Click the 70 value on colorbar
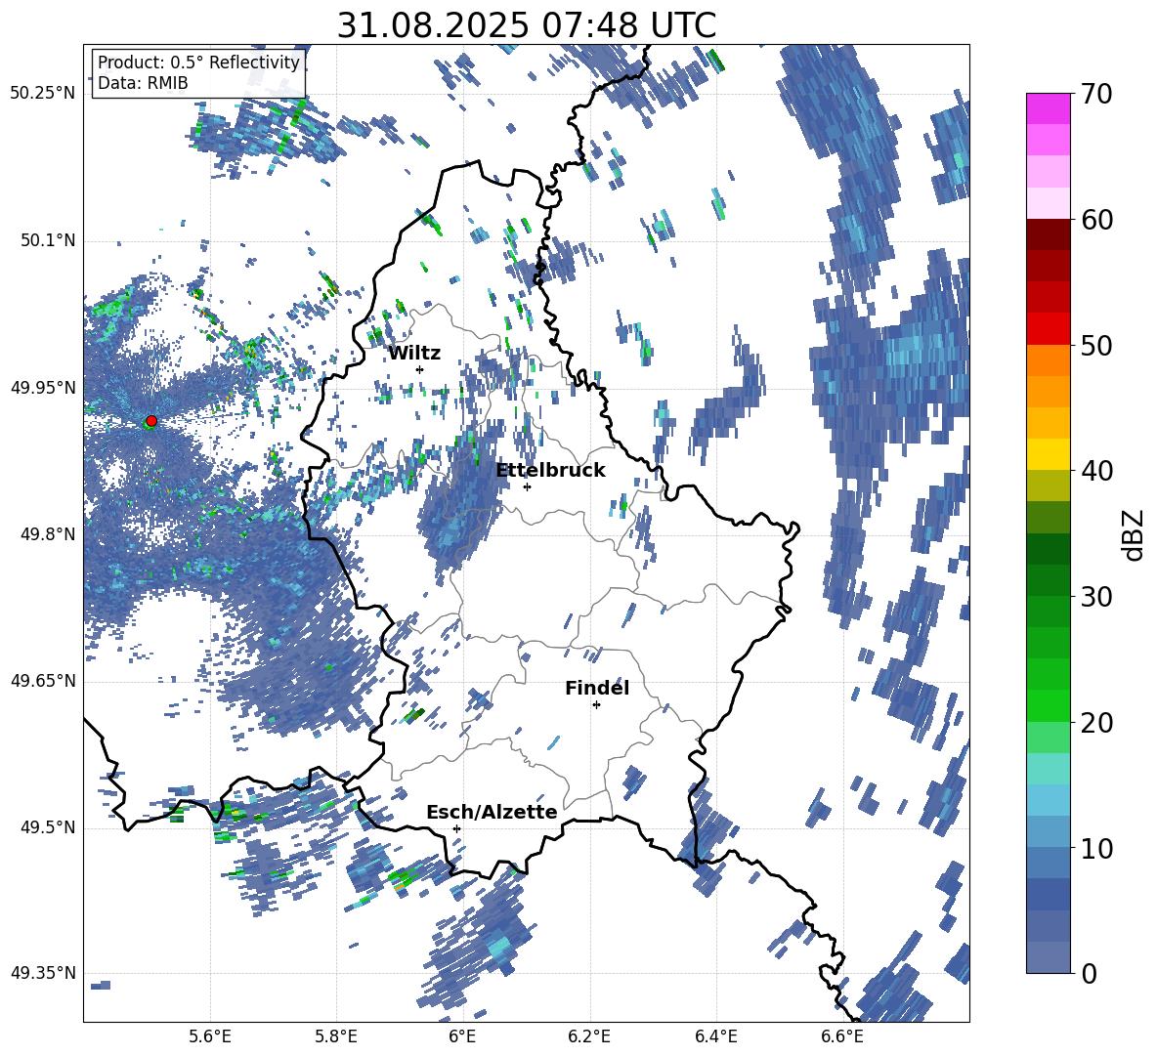1157x1056 pixels. [x=1097, y=94]
